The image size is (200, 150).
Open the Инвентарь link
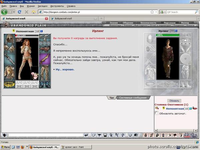click(x=115, y=25)
